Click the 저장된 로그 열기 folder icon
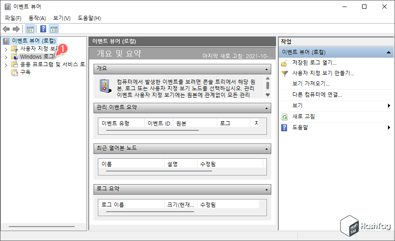This screenshot has height=241, width=395. coord(284,63)
